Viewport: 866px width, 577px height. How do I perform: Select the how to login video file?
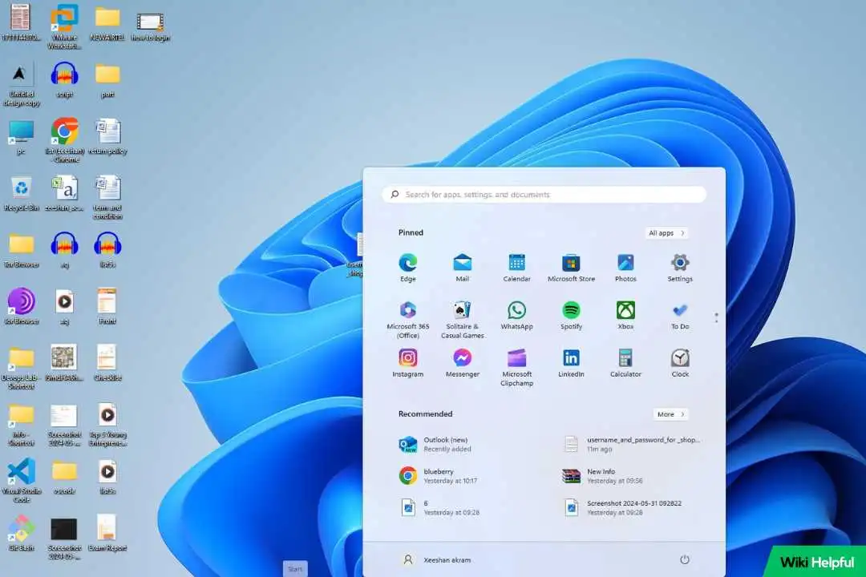[150, 26]
